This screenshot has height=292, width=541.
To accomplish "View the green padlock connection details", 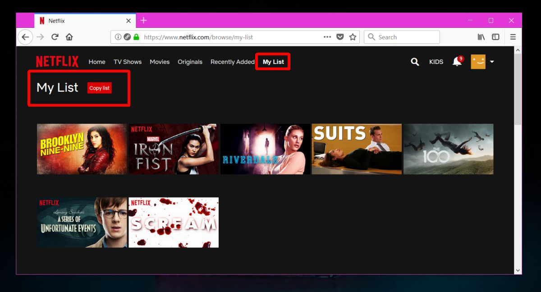I will pos(136,37).
